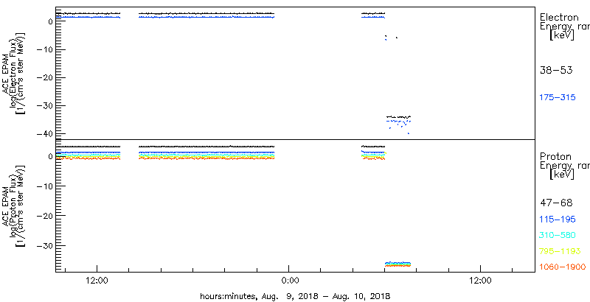Click the -20 tick label on proton axis
Image resolution: width=590 pixels, height=302 pixels.
pos(45,216)
